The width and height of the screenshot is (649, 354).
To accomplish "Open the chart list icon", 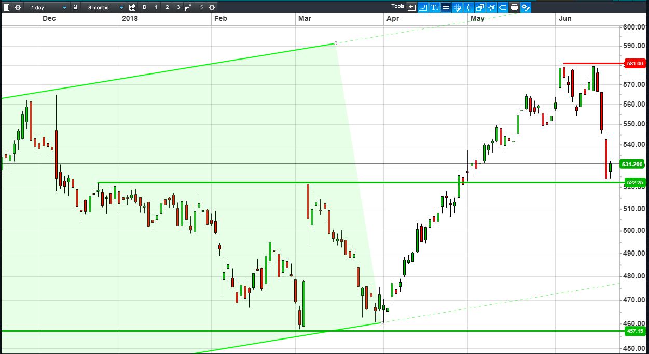I will pos(7,7).
